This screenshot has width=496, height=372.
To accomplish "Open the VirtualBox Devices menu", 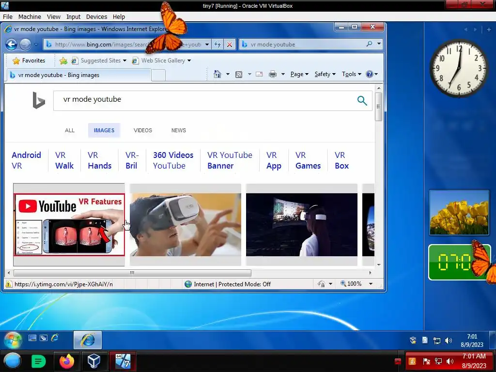I will [x=96, y=17].
